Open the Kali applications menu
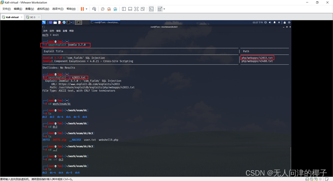The width and height of the screenshot is (333, 181). (x=44, y=22)
